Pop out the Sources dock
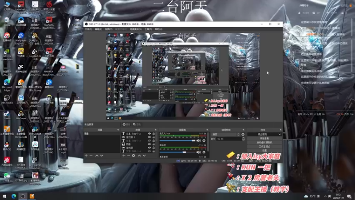This screenshot has height=200, width=355. (156, 130)
